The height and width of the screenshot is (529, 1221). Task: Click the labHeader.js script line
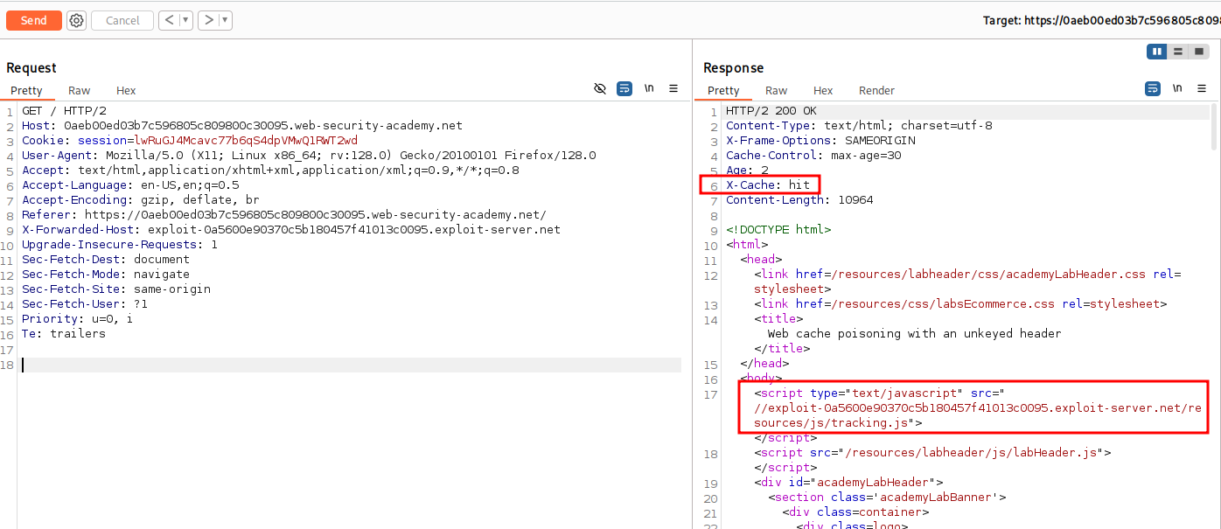(x=932, y=453)
